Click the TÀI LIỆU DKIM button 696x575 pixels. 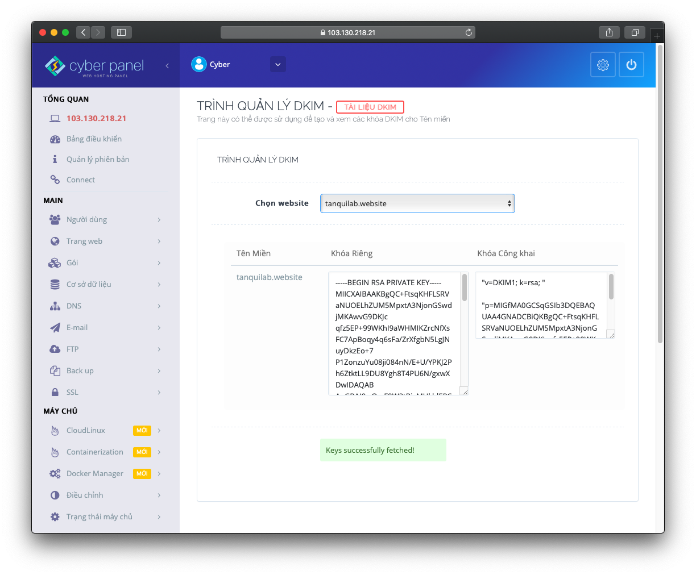(x=370, y=107)
